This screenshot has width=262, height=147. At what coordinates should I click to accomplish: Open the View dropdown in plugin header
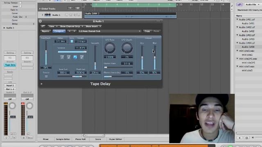tap(53, 26)
